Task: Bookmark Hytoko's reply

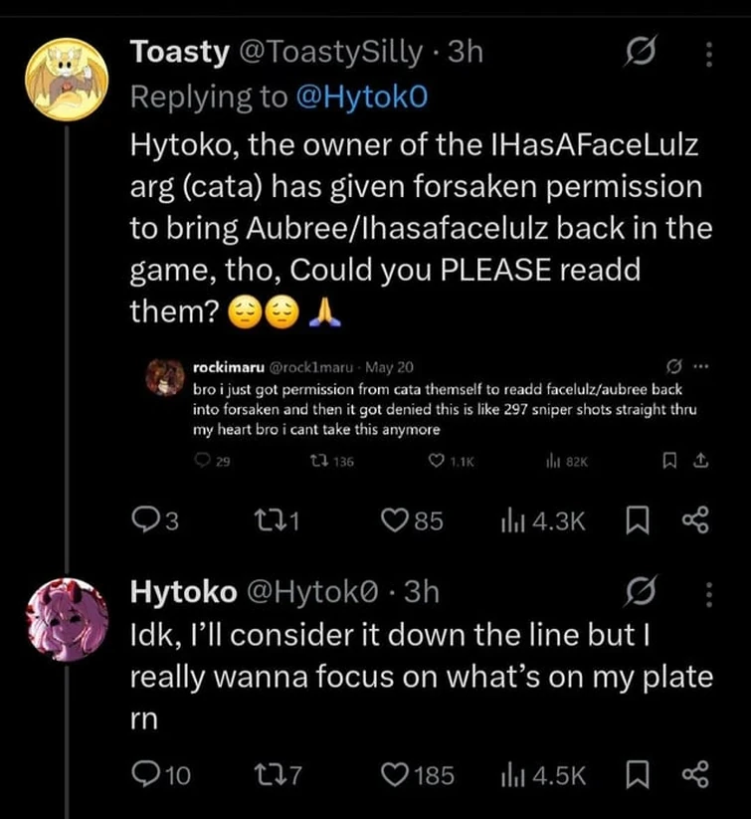Action: point(635,773)
